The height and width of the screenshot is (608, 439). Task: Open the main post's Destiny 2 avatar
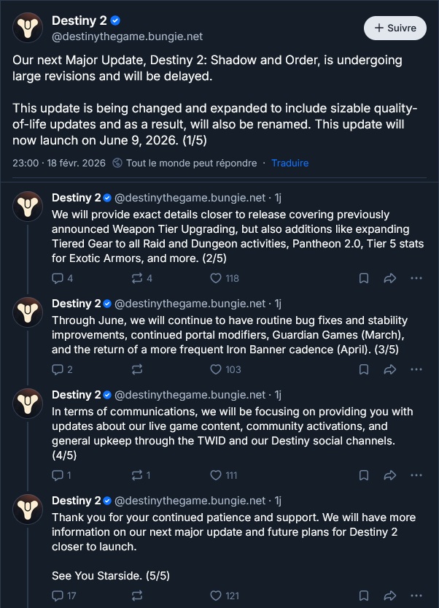[28, 28]
